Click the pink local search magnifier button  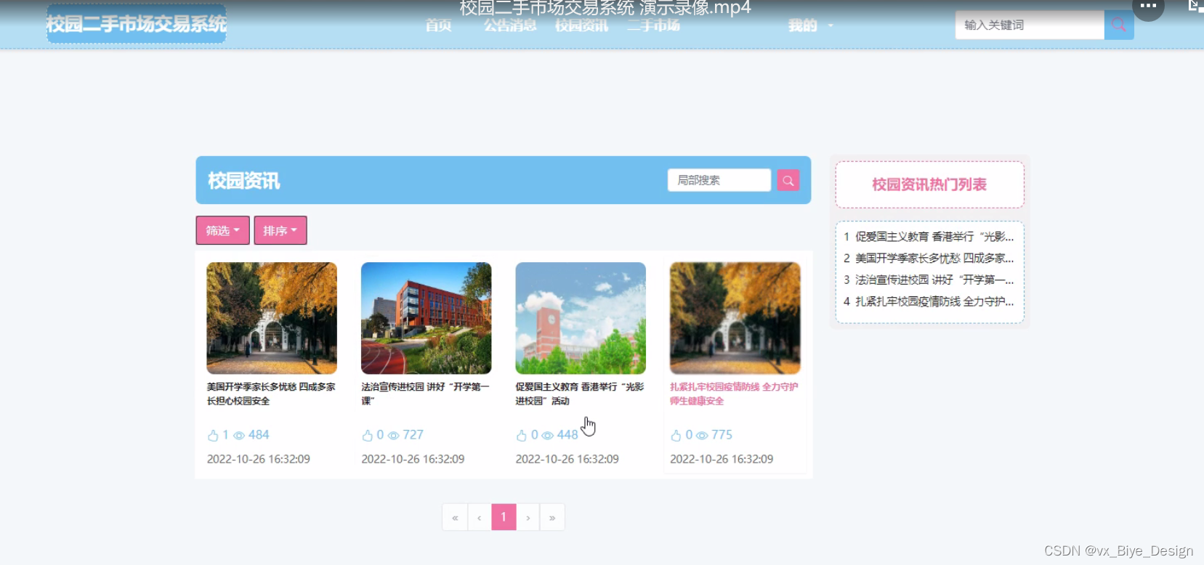(x=788, y=180)
